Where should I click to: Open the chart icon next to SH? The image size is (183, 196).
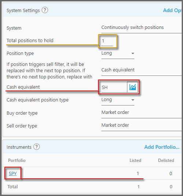(132, 87)
